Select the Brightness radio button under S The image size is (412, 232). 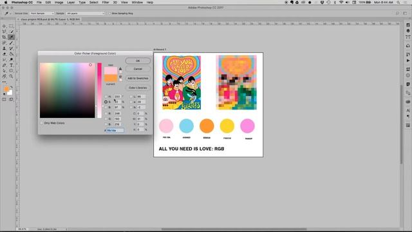tap(106, 108)
